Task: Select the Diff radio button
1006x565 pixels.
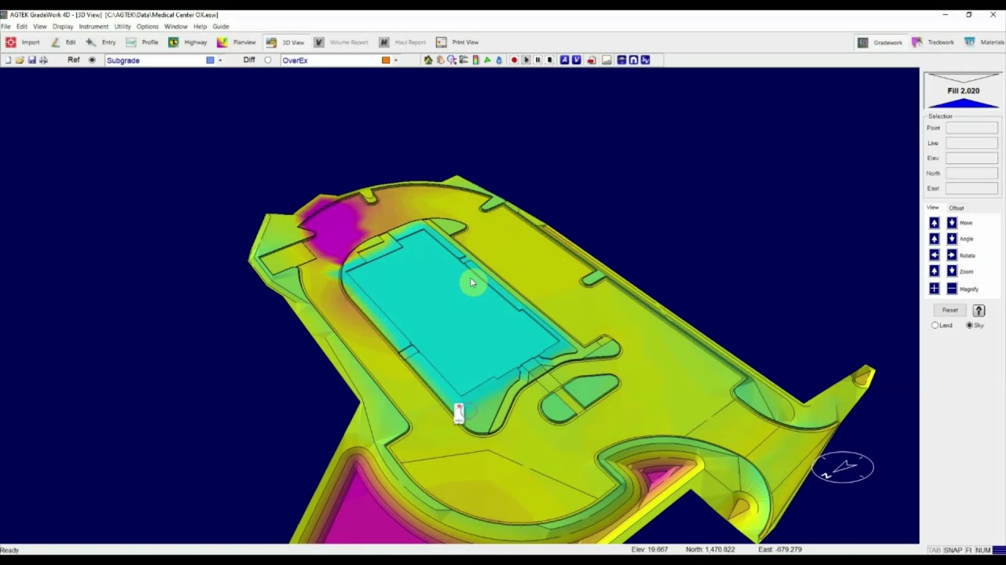Action: pyautogui.click(x=268, y=60)
